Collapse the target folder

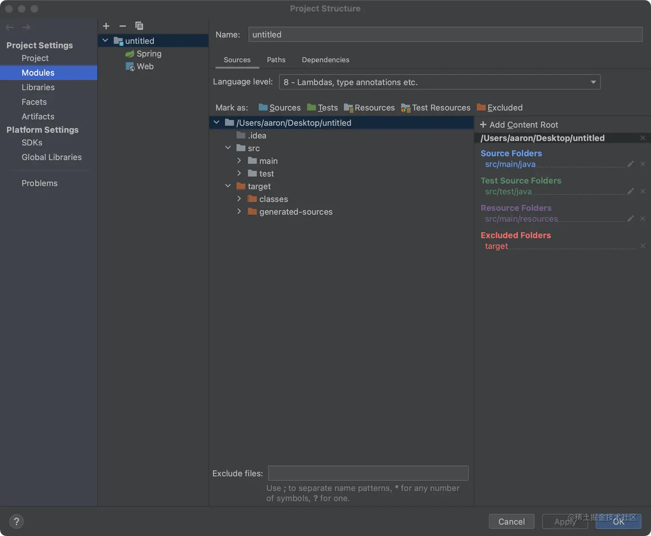point(228,186)
